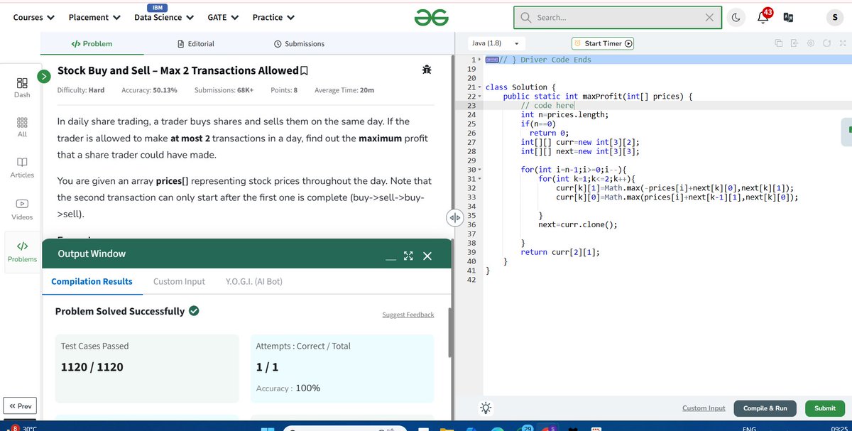
Task: Click the Submit button
Action: [824, 408]
